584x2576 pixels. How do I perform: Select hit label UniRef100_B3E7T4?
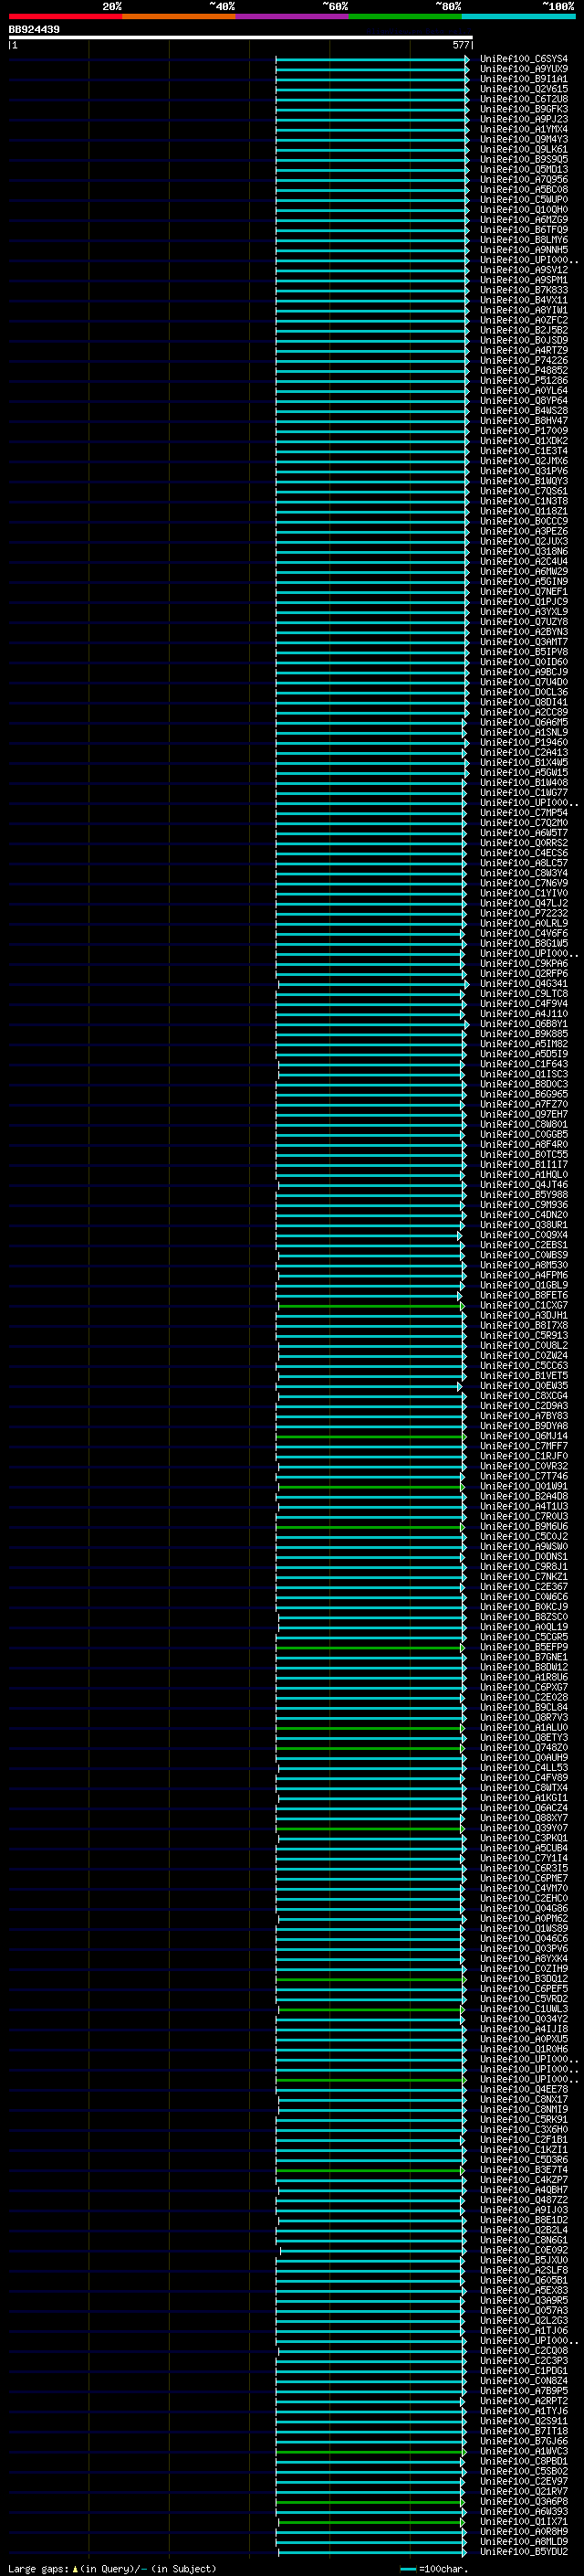524,2170
